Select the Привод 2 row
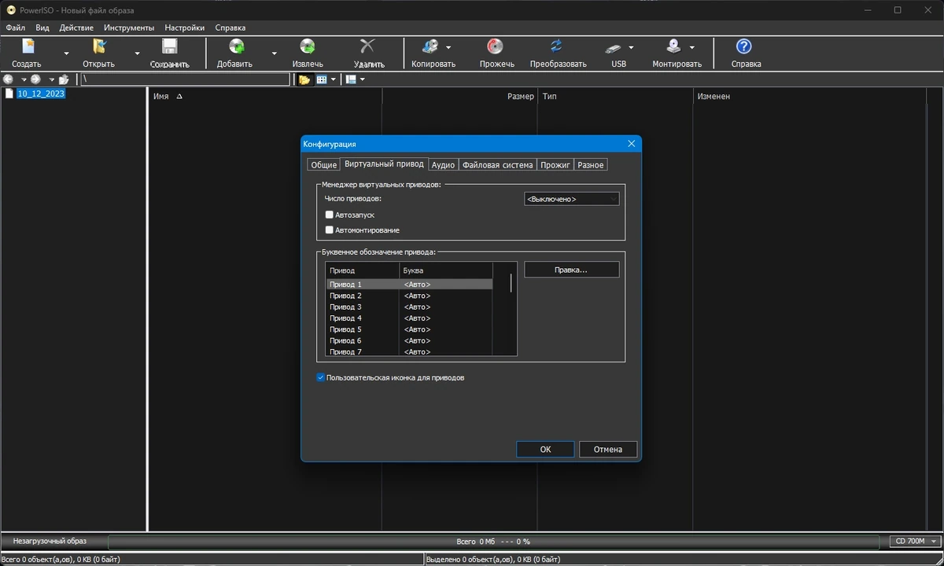This screenshot has height=566, width=944. [409, 296]
